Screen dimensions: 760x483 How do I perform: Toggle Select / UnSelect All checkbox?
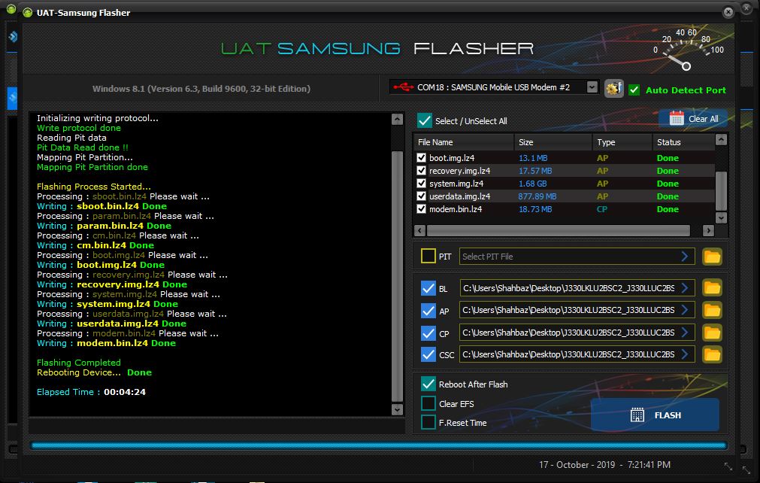[425, 120]
